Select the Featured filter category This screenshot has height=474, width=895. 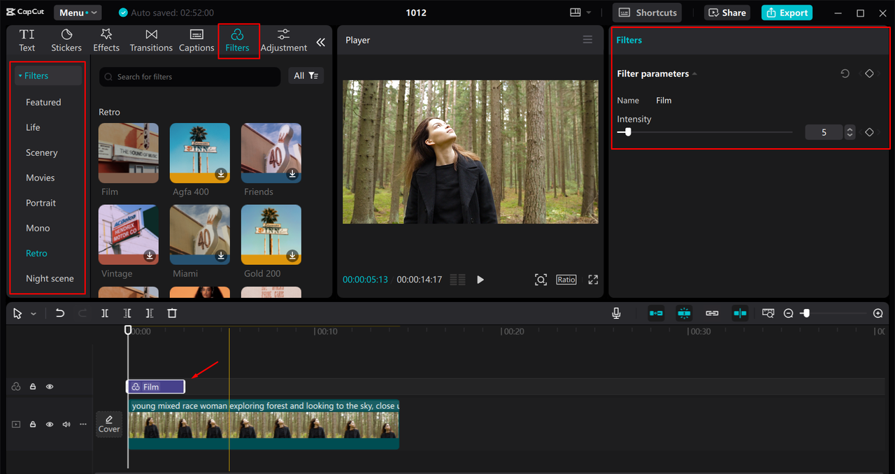[43, 102]
